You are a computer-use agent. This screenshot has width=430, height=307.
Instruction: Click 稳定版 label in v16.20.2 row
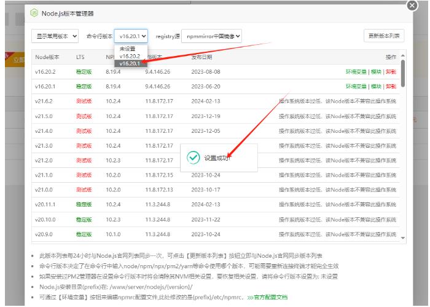(84, 71)
